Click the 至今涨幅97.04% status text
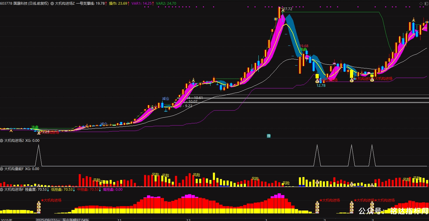 [76, 220]
